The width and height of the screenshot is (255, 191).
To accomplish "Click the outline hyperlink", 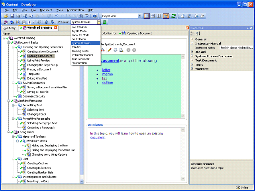I will [x=108, y=82].
